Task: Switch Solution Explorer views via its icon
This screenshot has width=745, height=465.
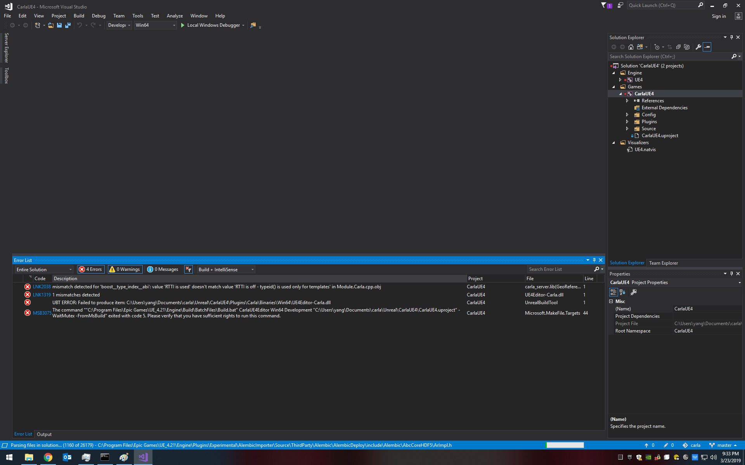Action: coord(640,47)
